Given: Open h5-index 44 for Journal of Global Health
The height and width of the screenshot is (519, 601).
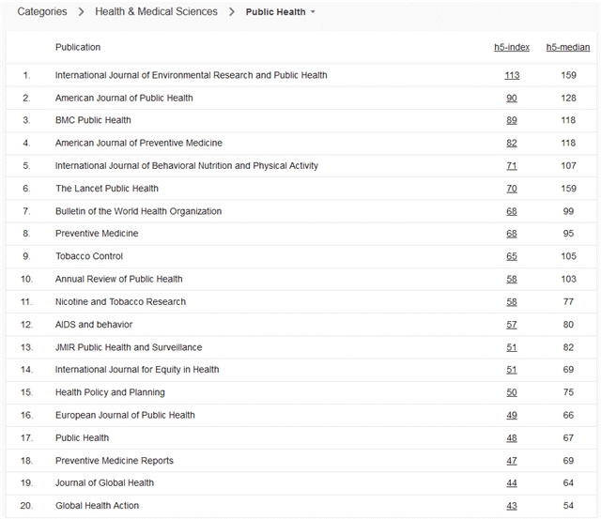Looking at the screenshot, I should click(512, 483).
